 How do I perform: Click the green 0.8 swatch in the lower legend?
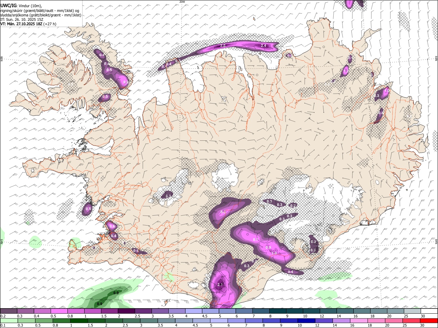61,320
